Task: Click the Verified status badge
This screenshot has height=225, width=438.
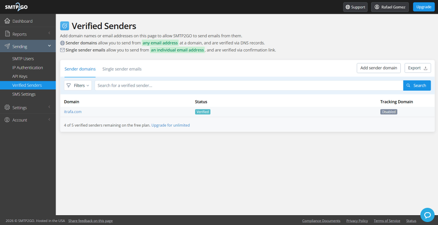Action: 202,112
